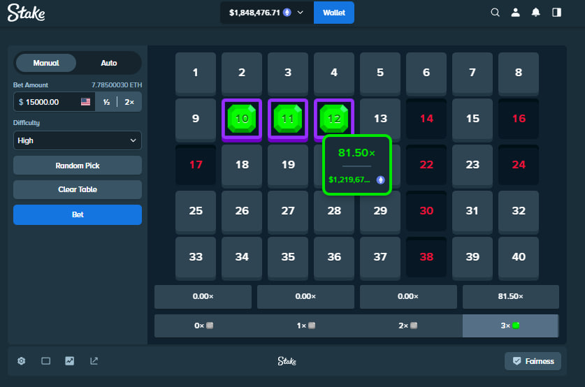Viewport: 585px width, 387px height.
Task: Click red drawn tile 17
Action: pyautogui.click(x=196, y=165)
